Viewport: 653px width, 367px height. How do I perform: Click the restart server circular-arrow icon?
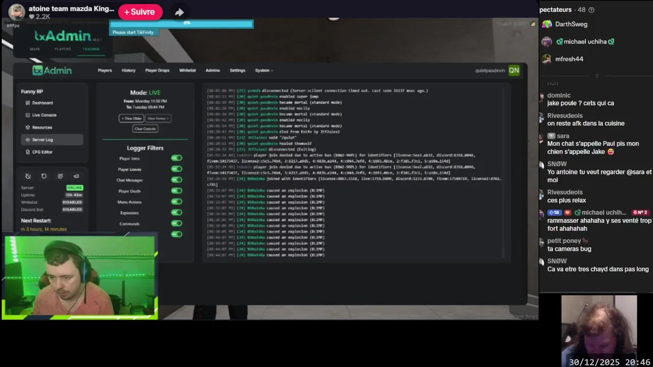pyautogui.click(x=44, y=176)
